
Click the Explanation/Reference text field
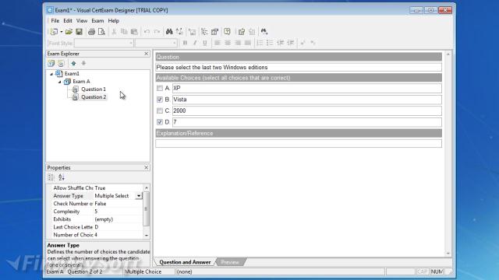[x=299, y=143]
